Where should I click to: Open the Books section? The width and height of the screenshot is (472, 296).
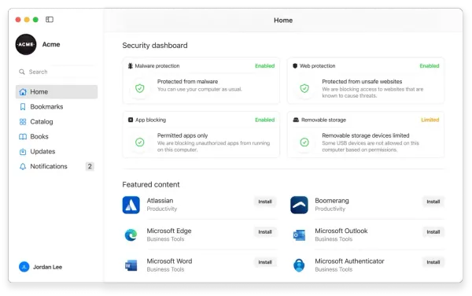(x=57, y=137)
